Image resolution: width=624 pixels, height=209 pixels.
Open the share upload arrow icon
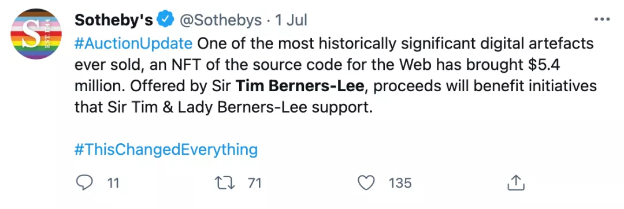[516, 183]
